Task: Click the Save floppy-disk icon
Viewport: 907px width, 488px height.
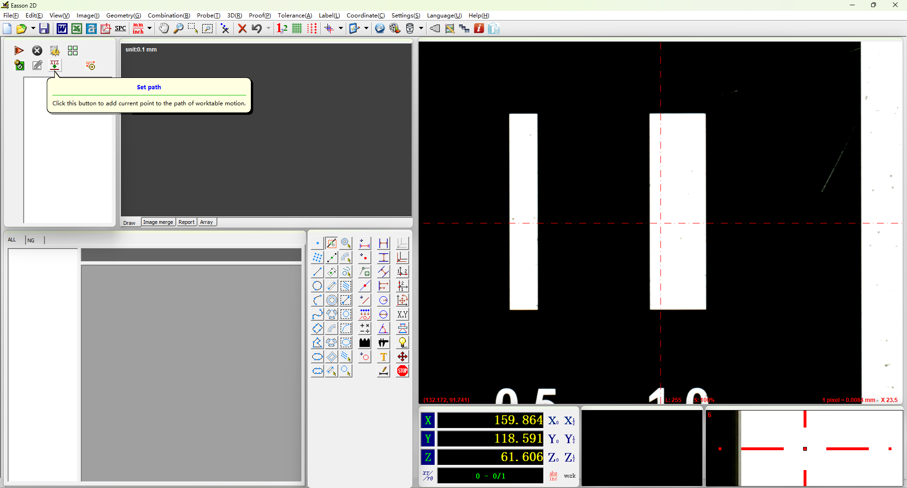Action: (x=44, y=29)
